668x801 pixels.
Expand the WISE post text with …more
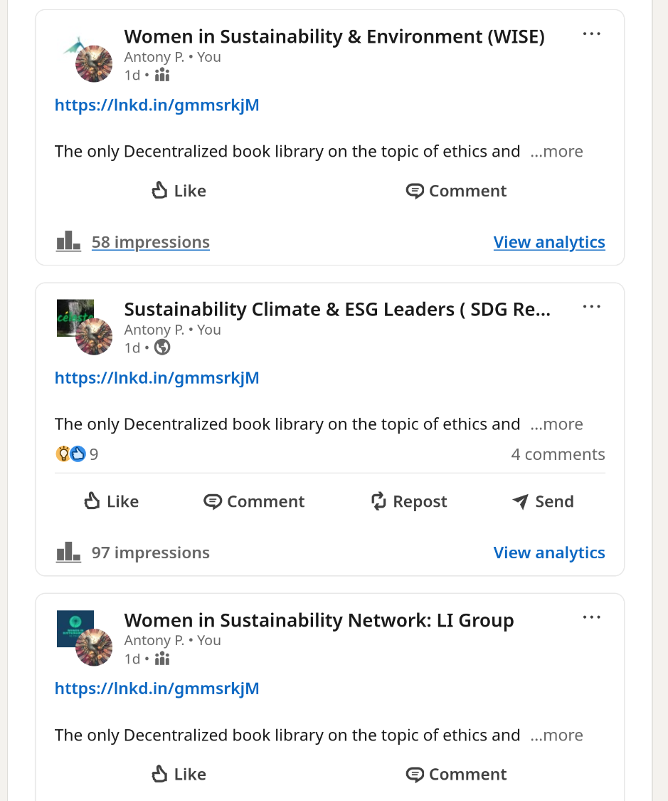point(557,152)
